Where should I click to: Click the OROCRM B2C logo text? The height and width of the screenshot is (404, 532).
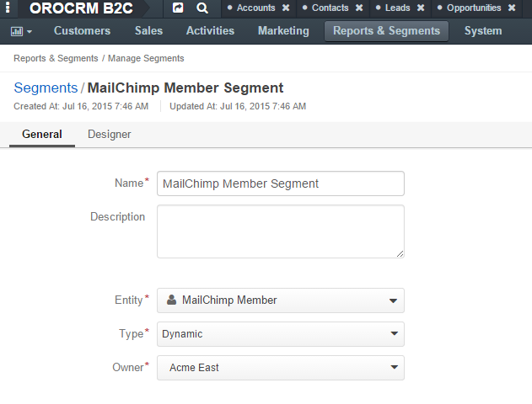(81, 8)
